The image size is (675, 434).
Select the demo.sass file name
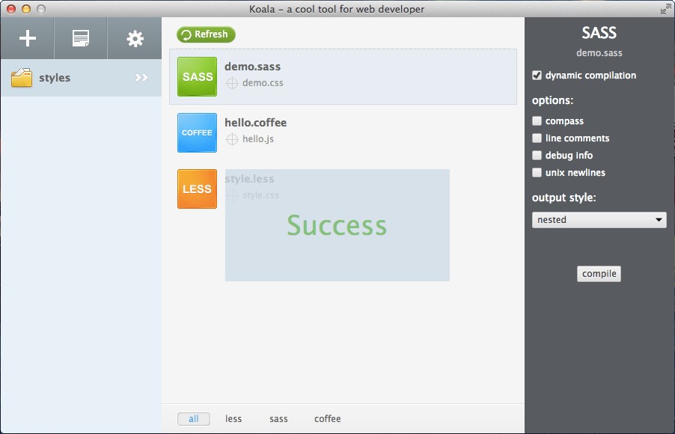click(253, 67)
